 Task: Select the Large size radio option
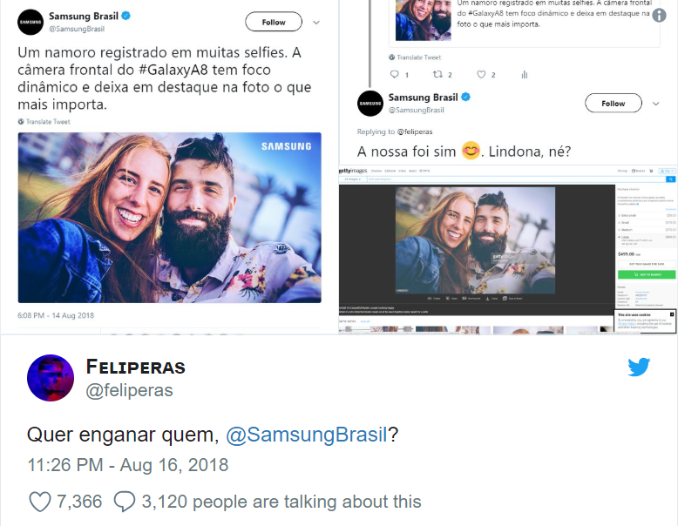(618, 237)
